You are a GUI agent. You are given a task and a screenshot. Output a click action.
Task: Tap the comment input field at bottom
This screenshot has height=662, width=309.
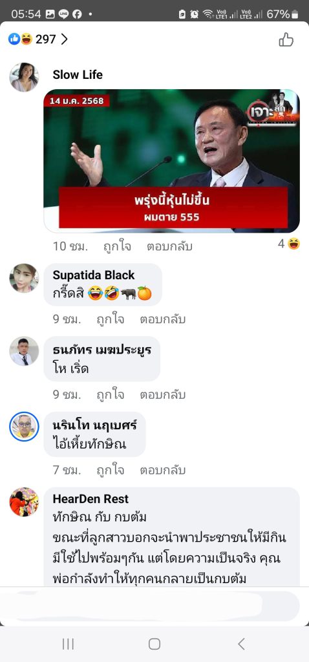[x=154, y=606]
